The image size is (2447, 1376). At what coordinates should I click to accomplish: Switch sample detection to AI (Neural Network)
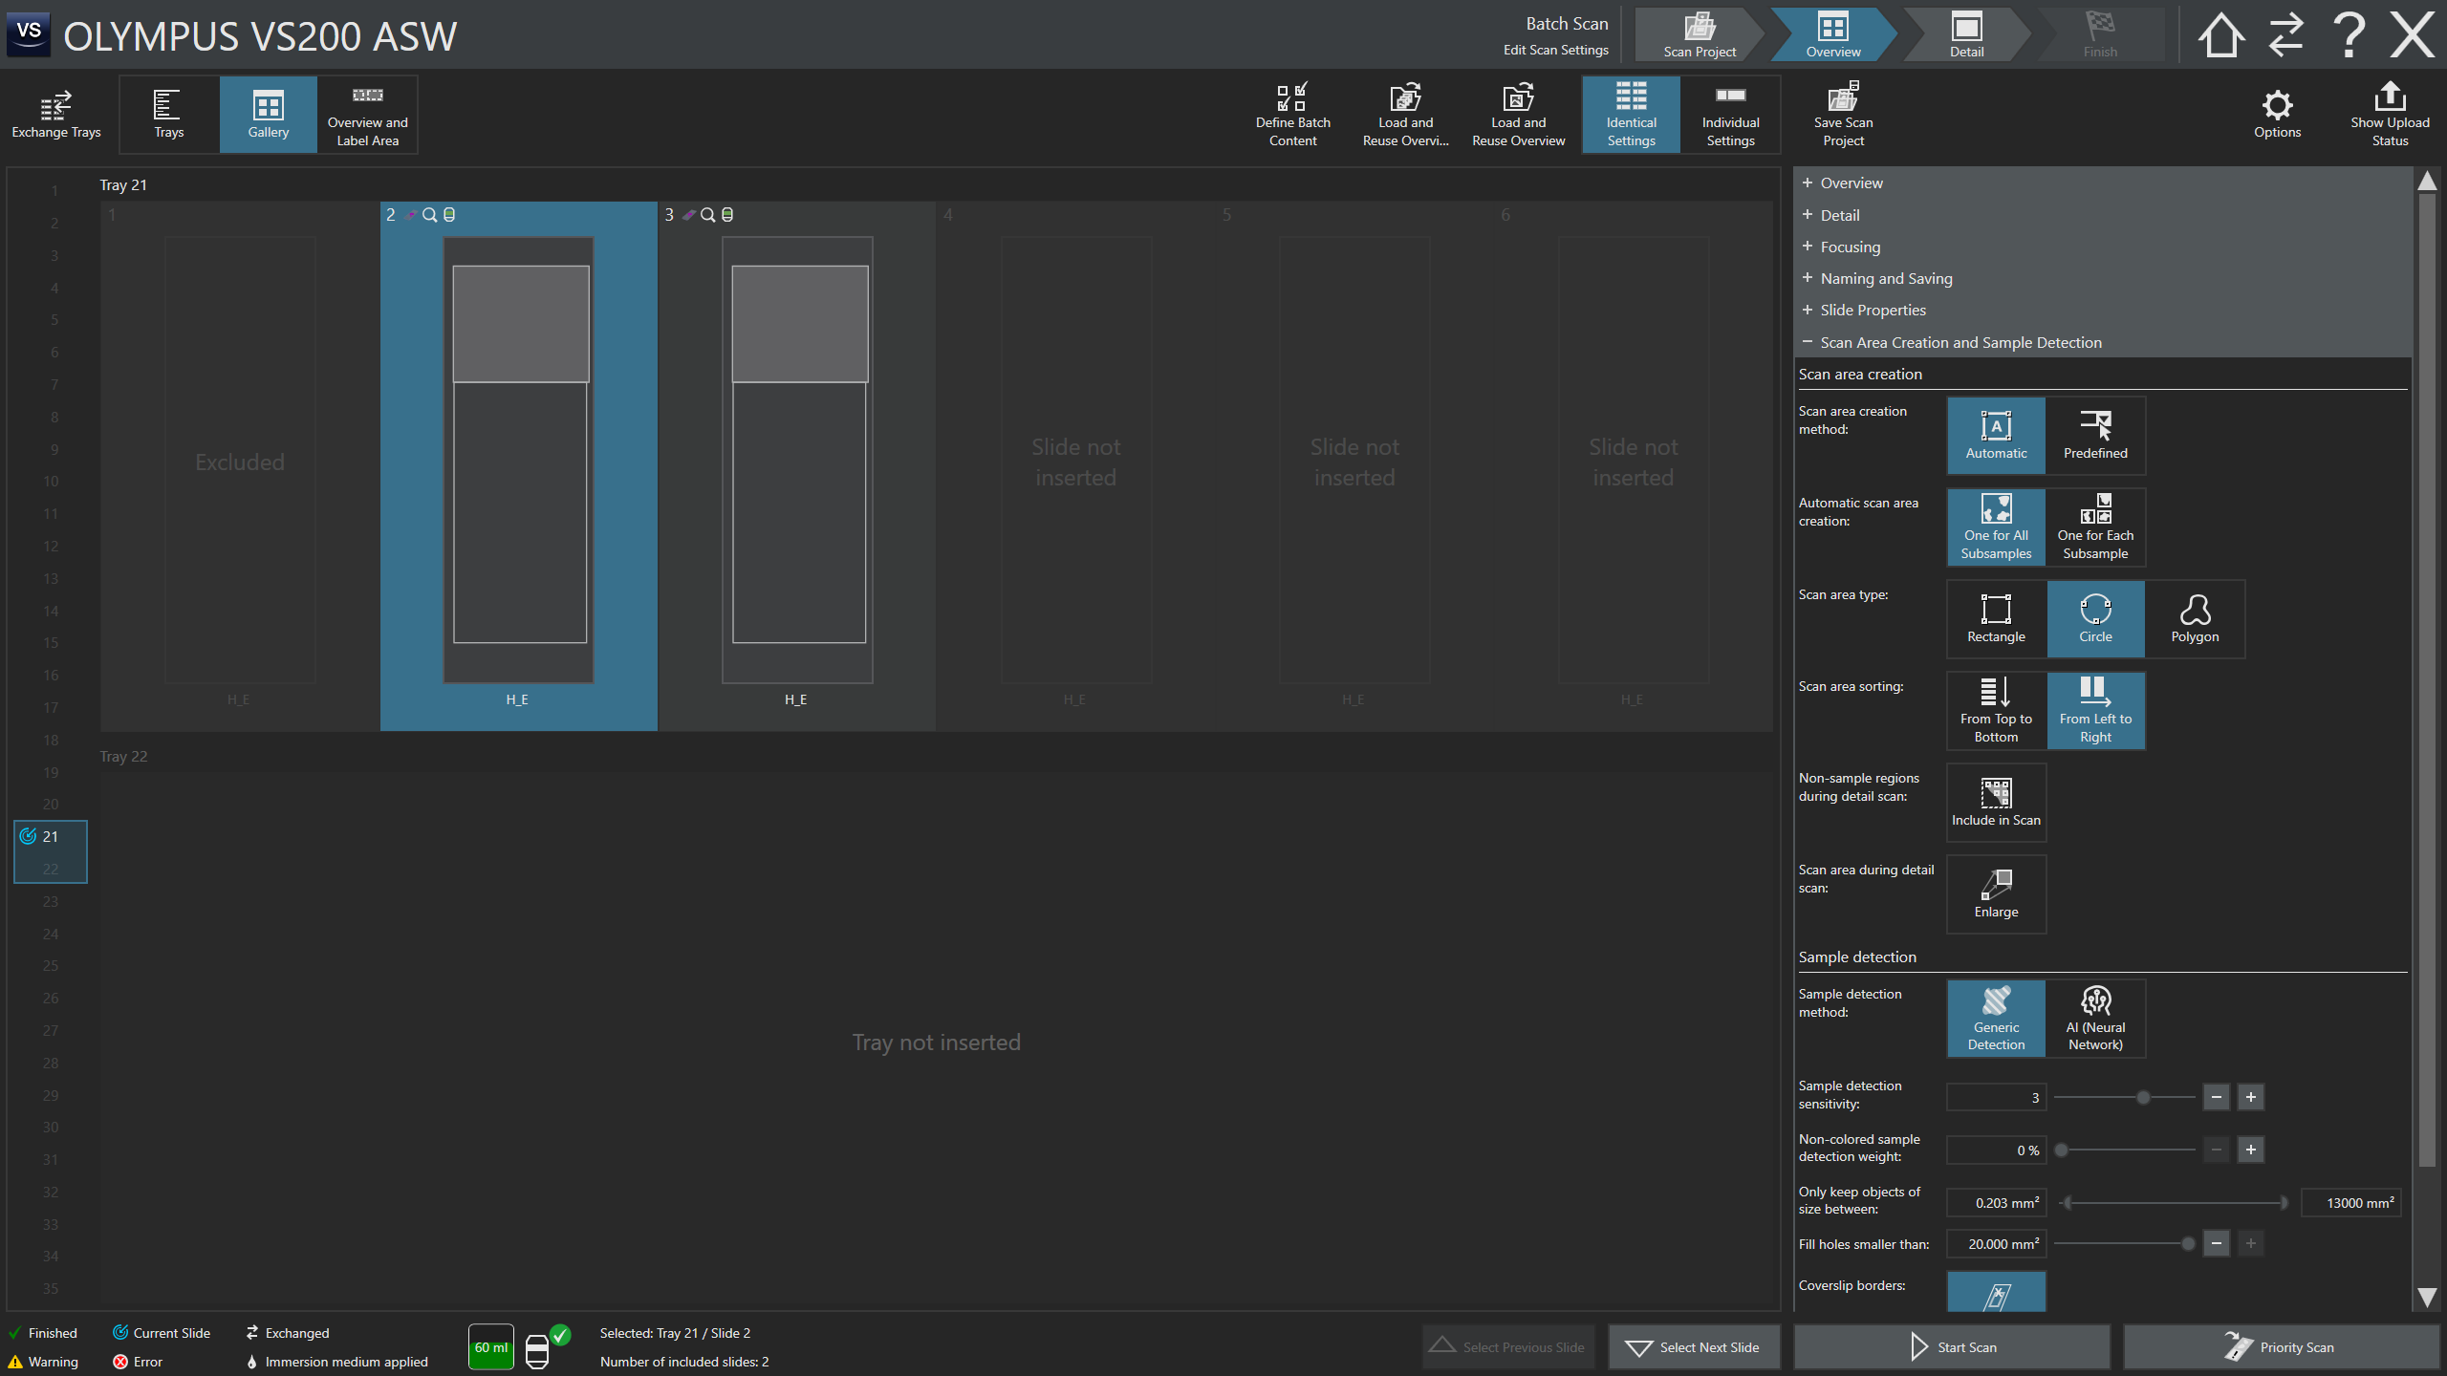2095,1019
